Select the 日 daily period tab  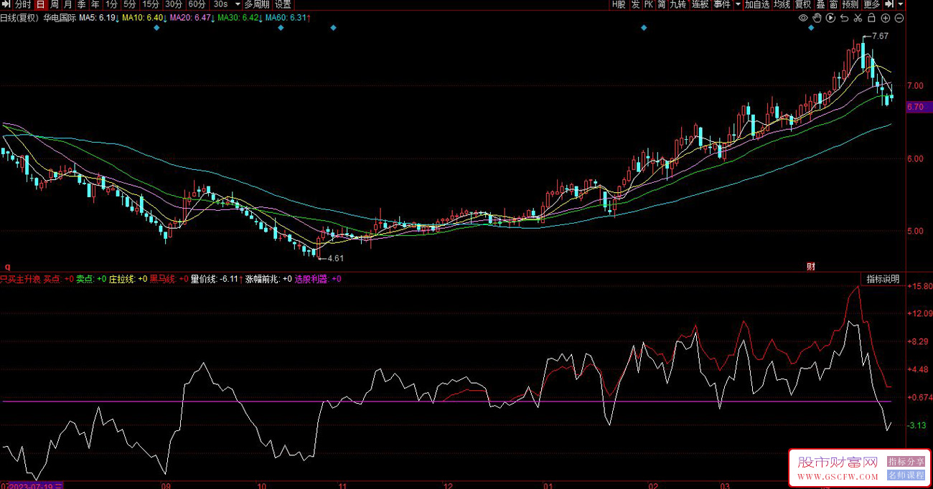[x=41, y=4]
